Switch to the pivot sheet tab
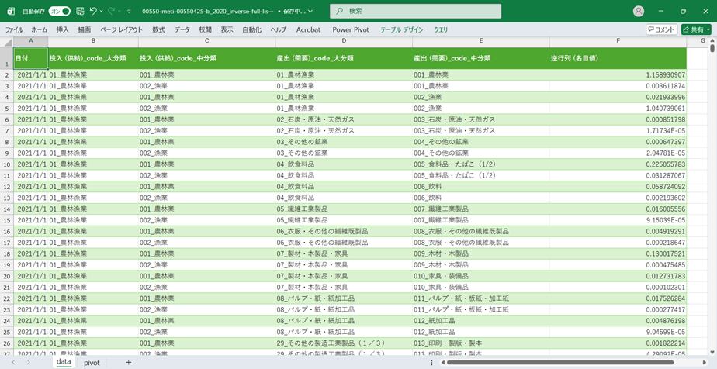The image size is (717, 369). pos(92,362)
